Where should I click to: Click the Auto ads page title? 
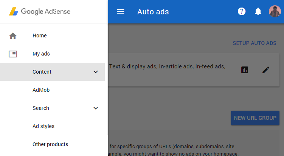tap(153, 12)
